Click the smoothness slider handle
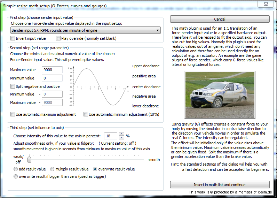This screenshot has height=198, width=277. click(30, 160)
